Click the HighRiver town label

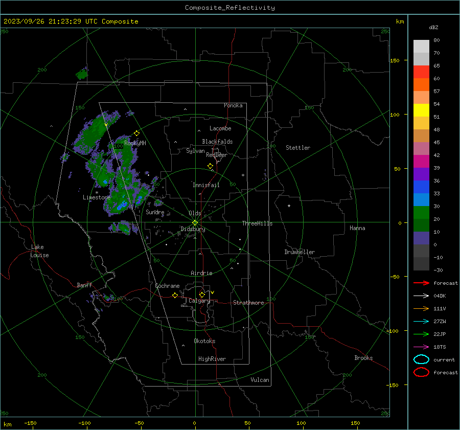pos(212,359)
